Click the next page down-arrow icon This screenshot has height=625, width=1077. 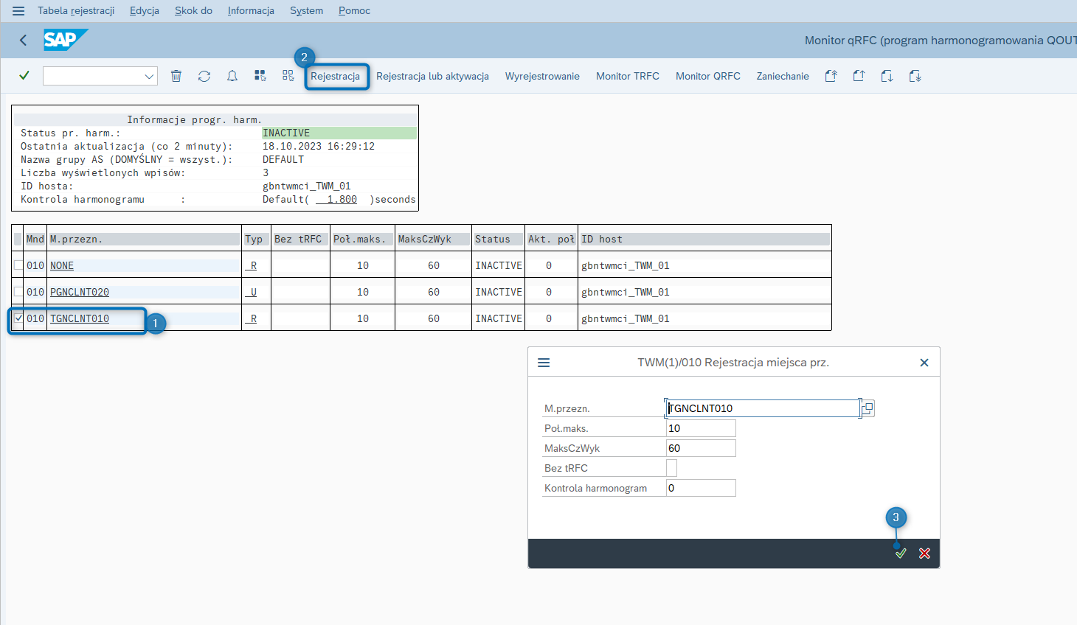tap(887, 76)
